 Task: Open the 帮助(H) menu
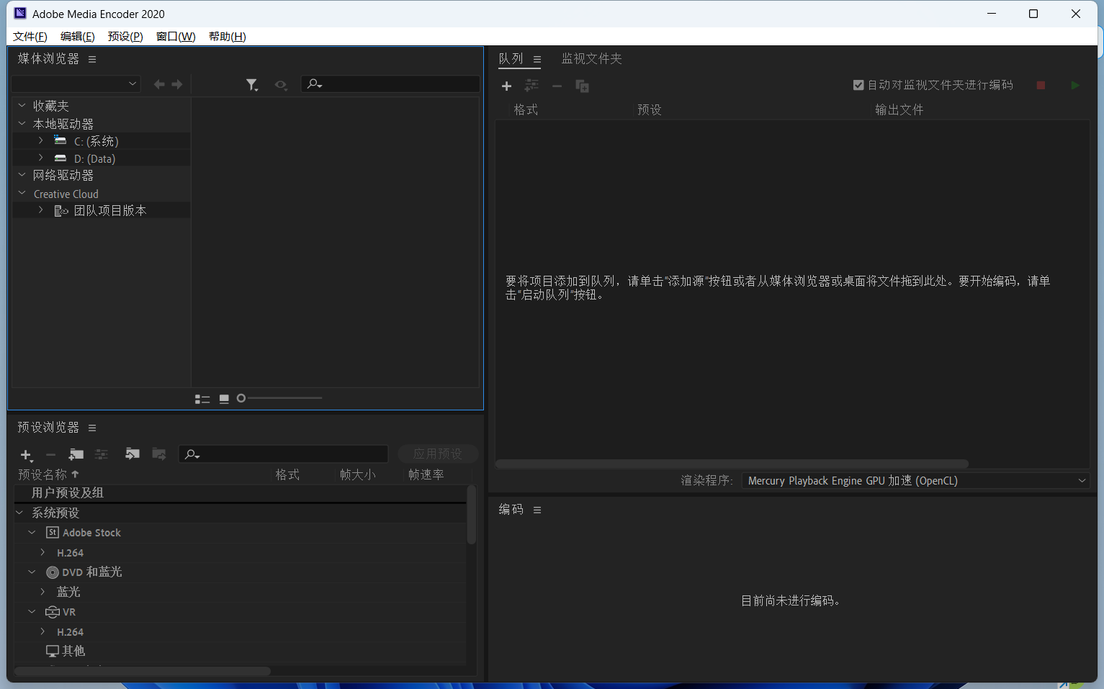(228, 37)
